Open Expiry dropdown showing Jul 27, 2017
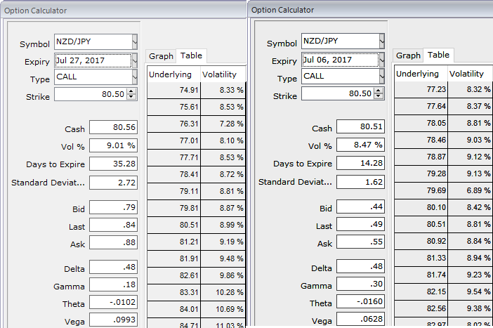Screen dimensions: 493x328 click(x=135, y=60)
